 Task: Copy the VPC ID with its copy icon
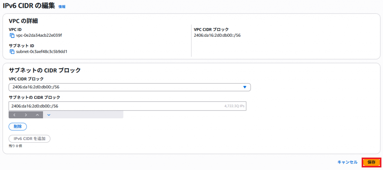pyautogui.click(x=12, y=36)
